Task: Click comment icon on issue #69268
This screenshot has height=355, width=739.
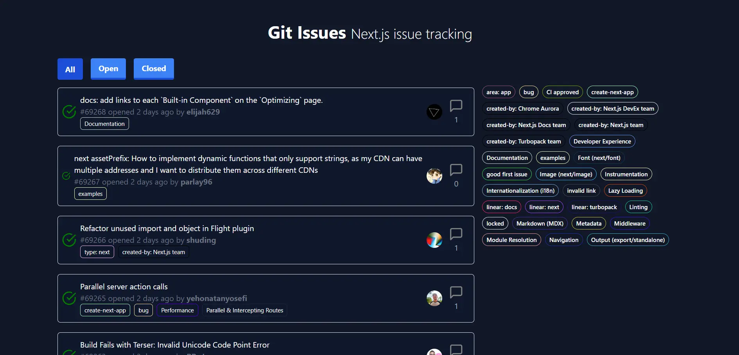Action: click(x=456, y=106)
